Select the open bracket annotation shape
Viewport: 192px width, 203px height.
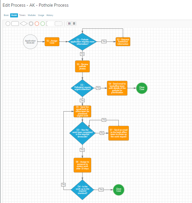point(50,24)
